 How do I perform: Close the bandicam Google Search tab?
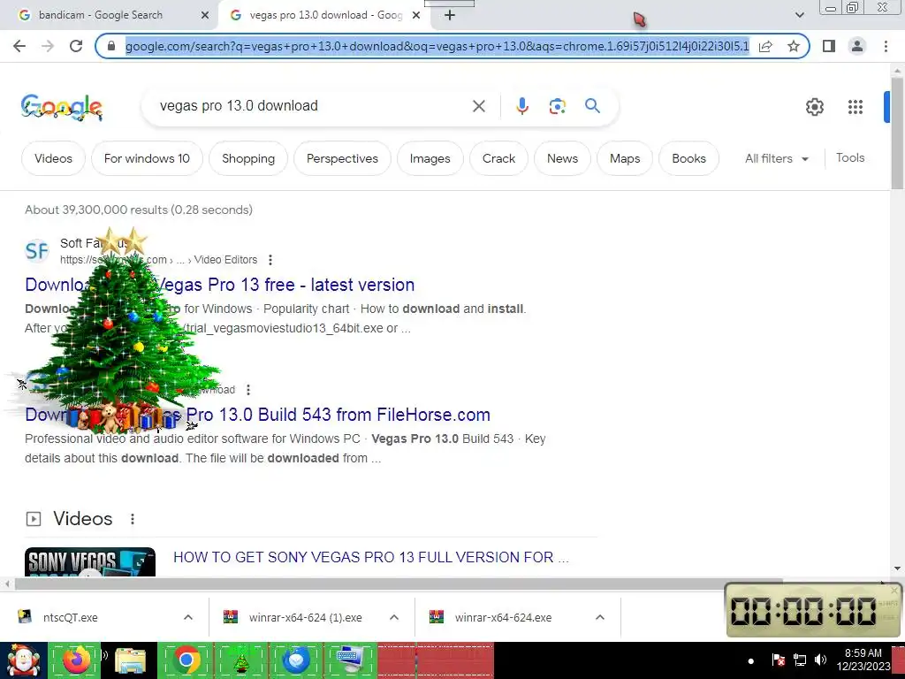(204, 15)
